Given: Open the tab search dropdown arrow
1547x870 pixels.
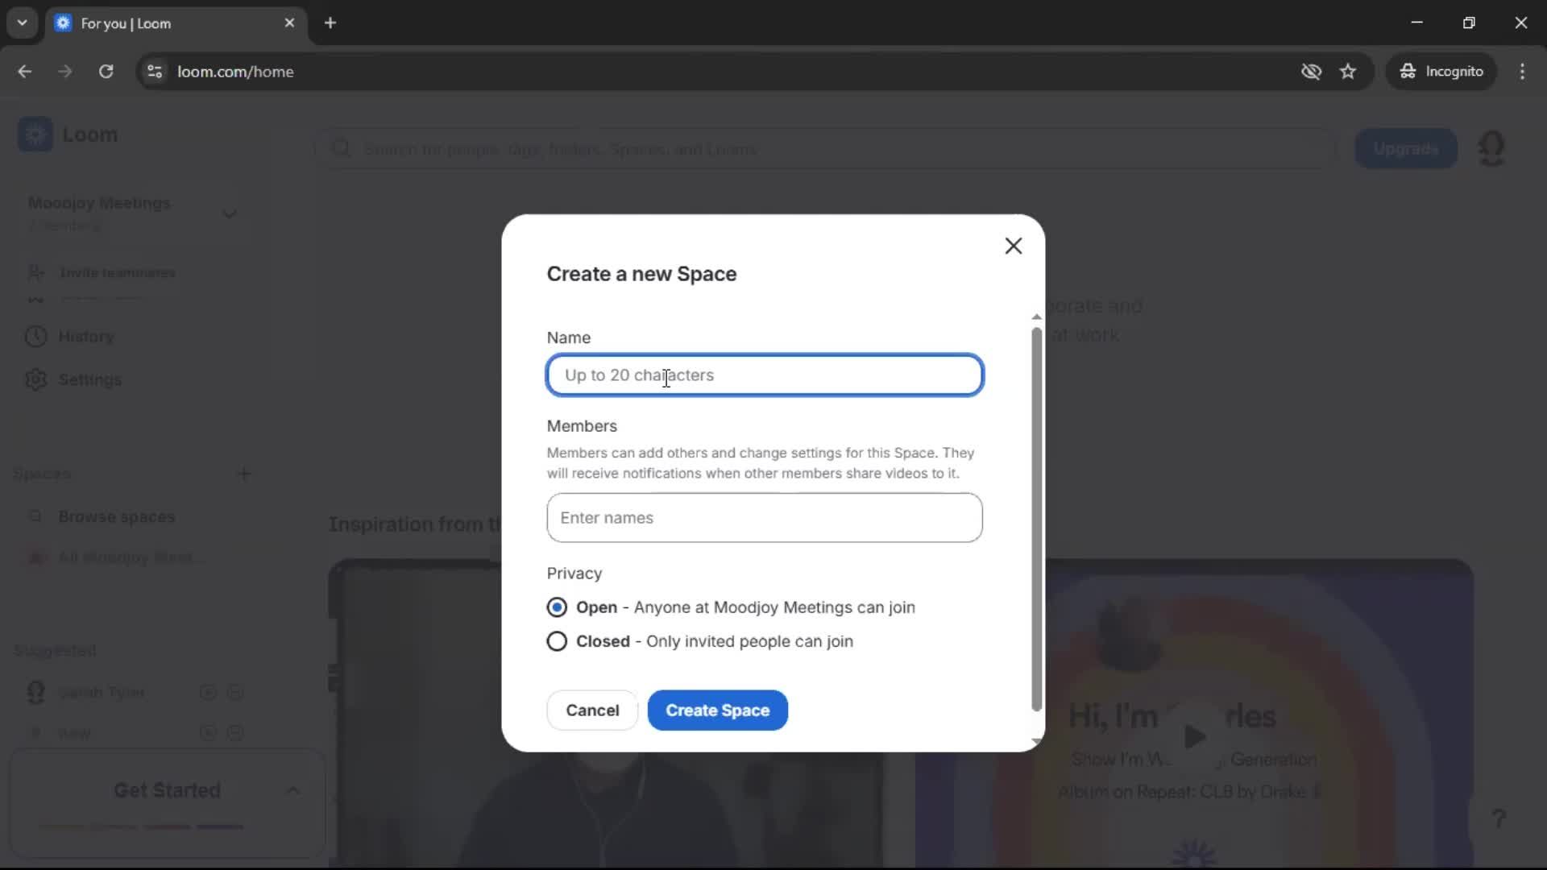Looking at the screenshot, I should (23, 23).
